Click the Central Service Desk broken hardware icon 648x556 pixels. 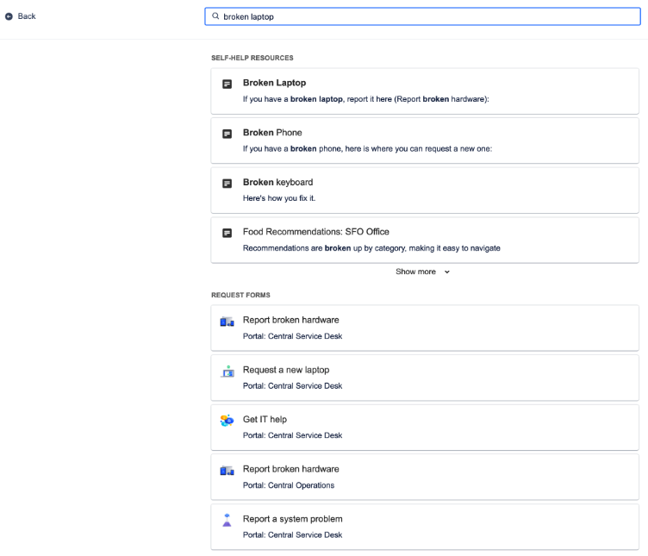pyautogui.click(x=227, y=322)
